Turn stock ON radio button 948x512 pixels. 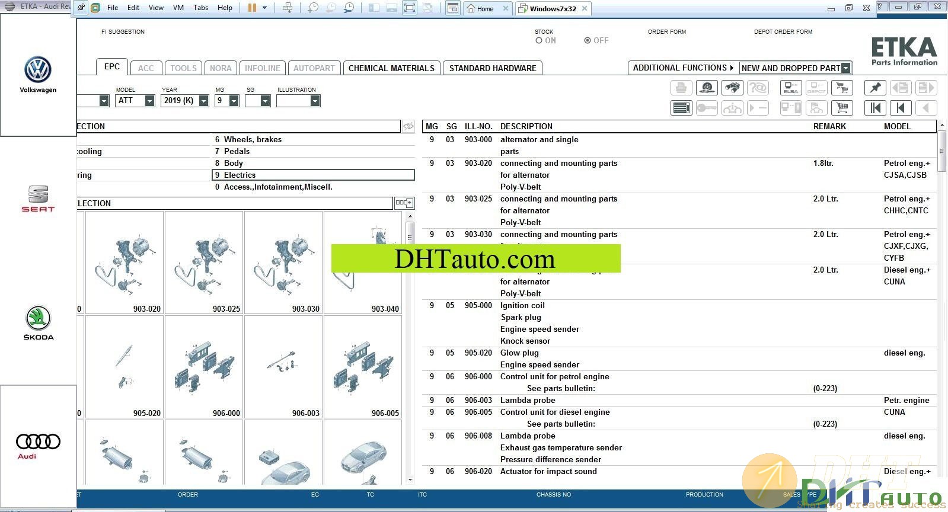[x=539, y=40]
